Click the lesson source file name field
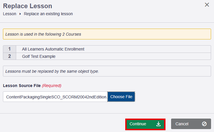Viewport: 214px width, 132px height. 55,97
